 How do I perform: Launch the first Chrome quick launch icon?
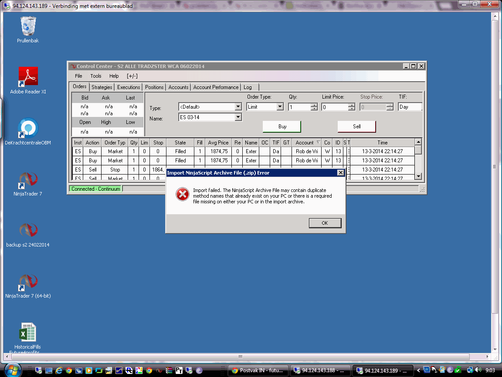[x=69, y=370]
